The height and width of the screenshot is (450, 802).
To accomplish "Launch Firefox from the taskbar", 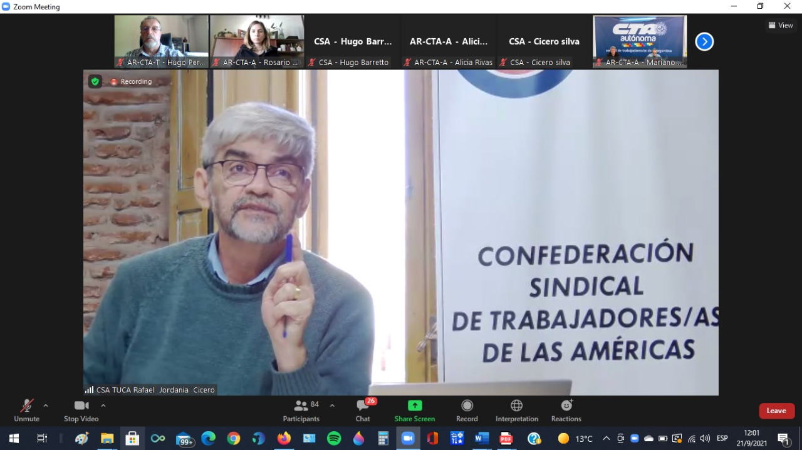I will 284,438.
